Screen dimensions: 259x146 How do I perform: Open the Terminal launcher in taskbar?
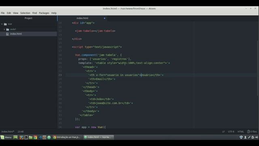[x=26, y=137]
